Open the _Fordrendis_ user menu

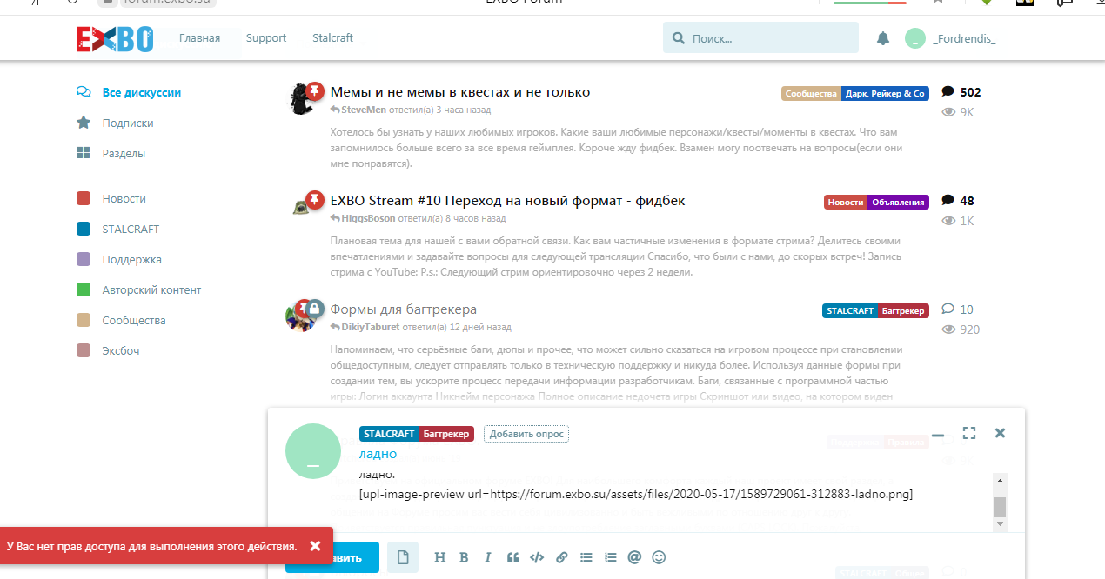pyautogui.click(x=950, y=38)
